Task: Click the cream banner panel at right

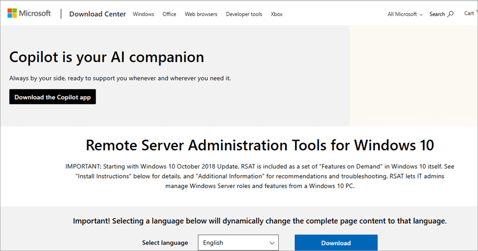Action: 413,75
